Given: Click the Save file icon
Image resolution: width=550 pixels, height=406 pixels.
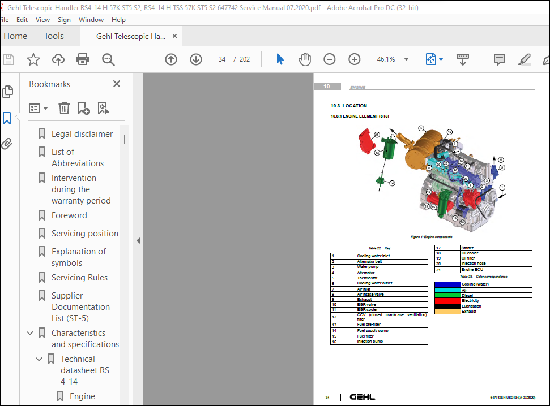Looking at the screenshot, I should tap(8, 59).
